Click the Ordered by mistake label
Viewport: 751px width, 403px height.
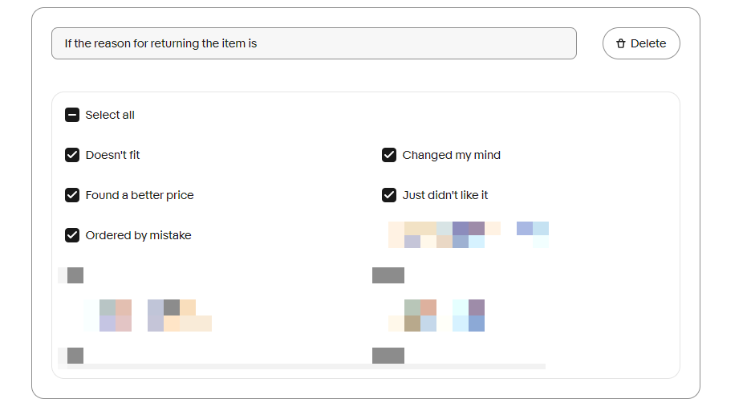138,235
